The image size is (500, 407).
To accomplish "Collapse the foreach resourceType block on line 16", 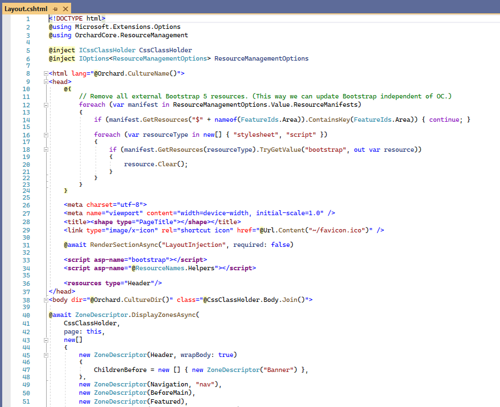I will [x=46, y=135].
